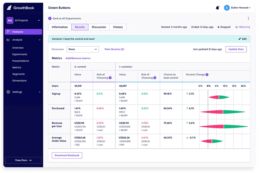
Task: Collapse the Analysis section chevron
Action: [x=40, y=40]
